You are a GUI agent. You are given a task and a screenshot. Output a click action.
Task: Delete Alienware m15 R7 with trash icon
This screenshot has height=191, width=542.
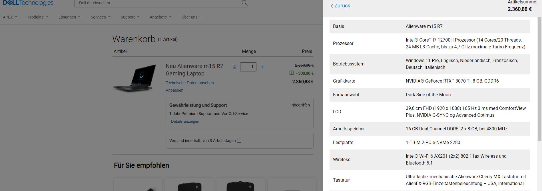[234, 67]
